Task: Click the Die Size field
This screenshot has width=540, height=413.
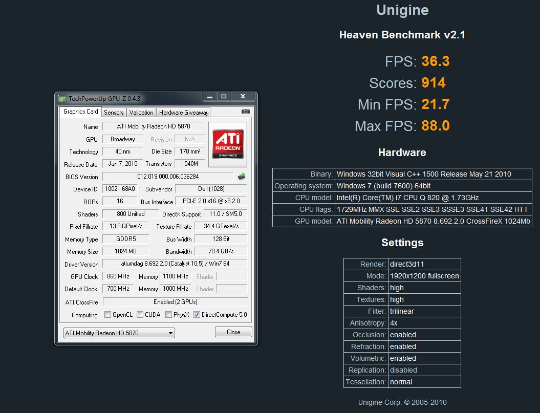Action: coord(190,151)
